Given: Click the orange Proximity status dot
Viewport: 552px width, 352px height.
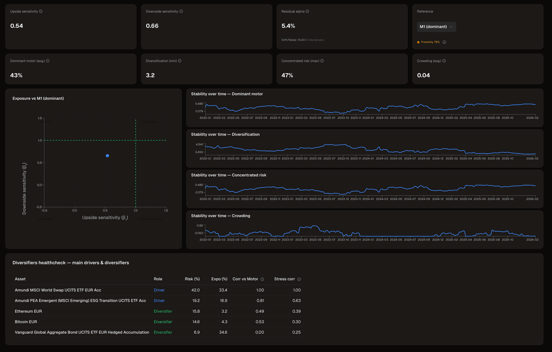Looking at the screenshot, I should (419, 42).
